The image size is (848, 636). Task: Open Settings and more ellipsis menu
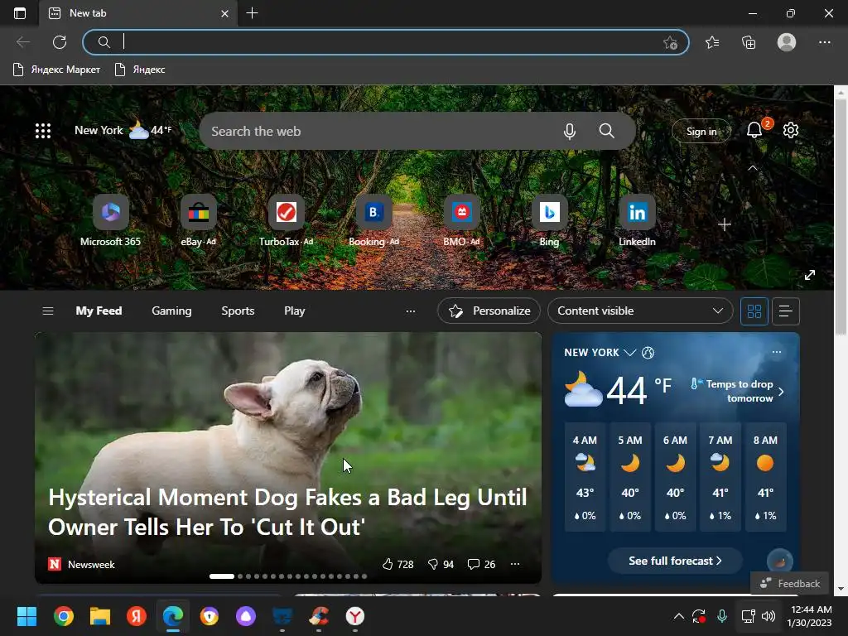coord(824,42)
